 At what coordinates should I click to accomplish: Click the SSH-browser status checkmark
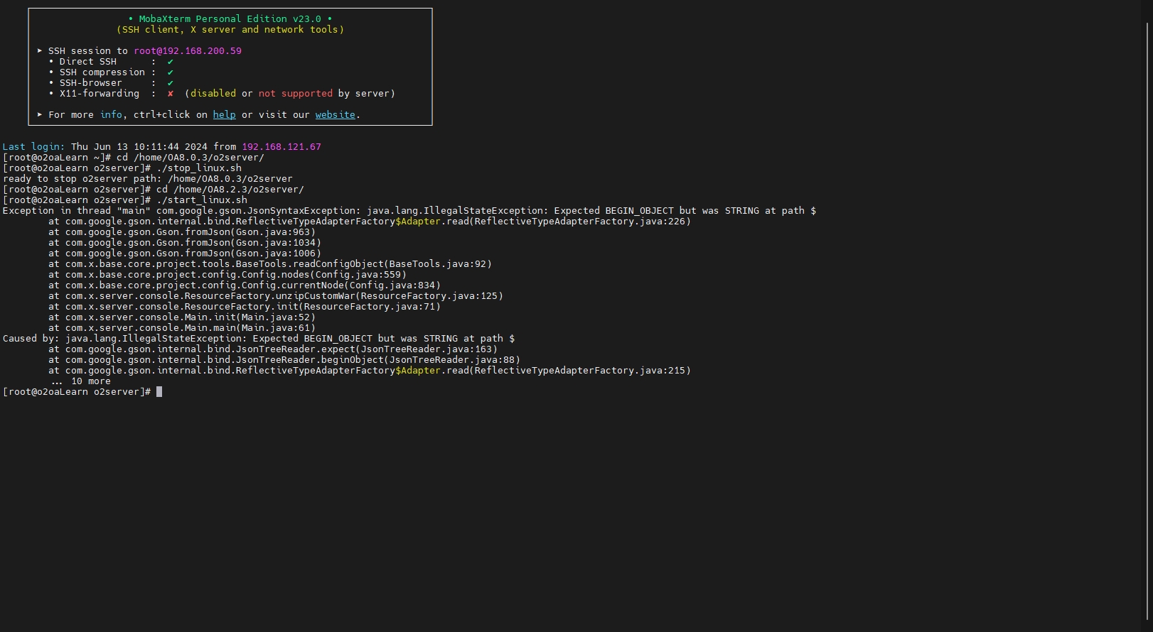click(171, 83)
